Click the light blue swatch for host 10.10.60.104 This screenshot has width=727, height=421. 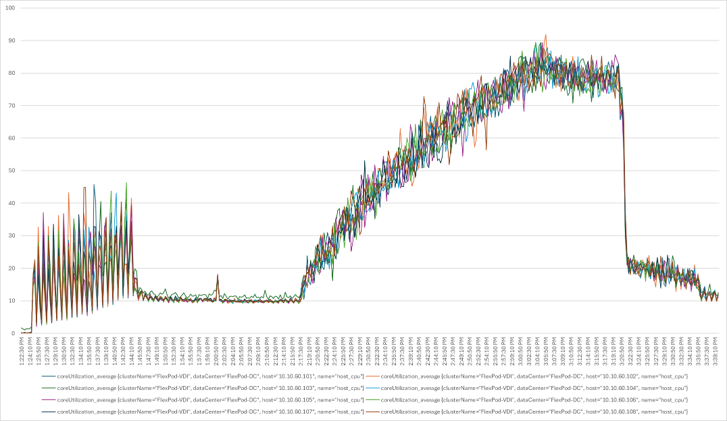(372, 388)
